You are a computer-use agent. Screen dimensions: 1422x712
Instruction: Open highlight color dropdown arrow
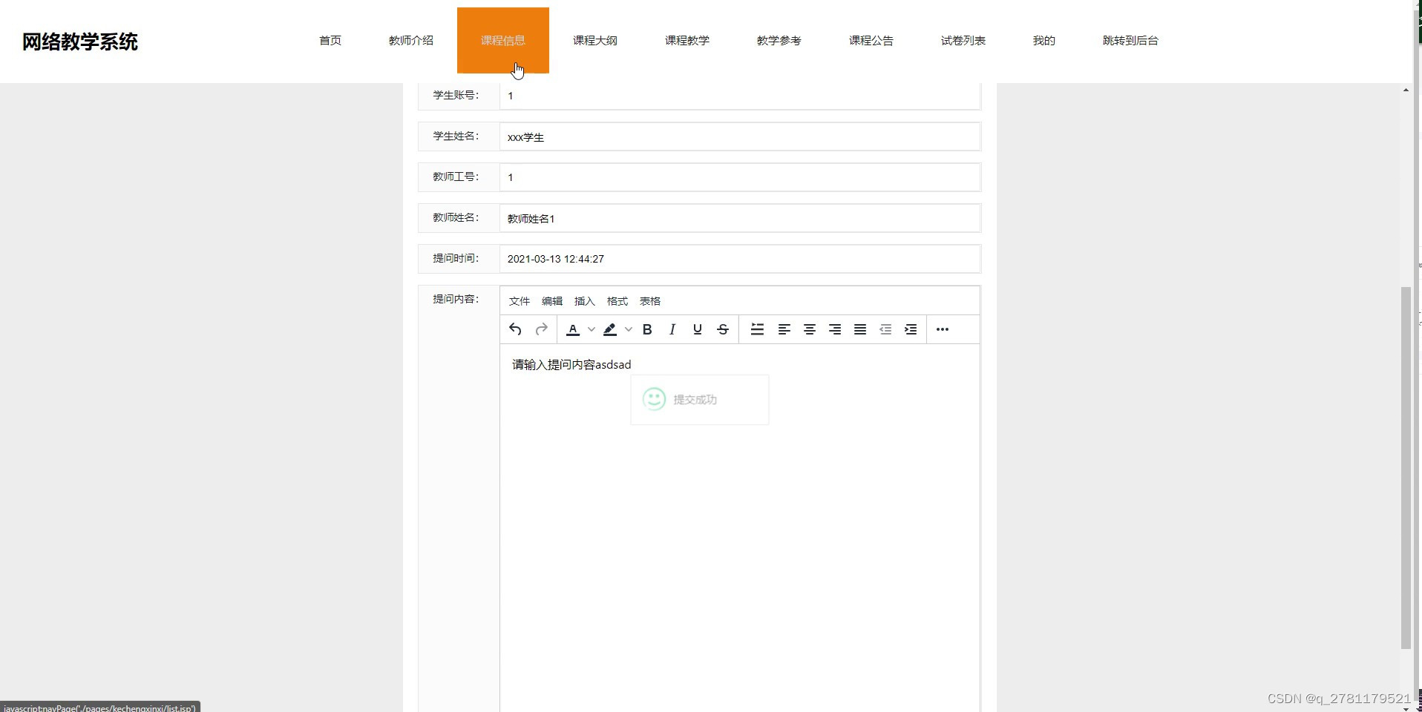[629, 329]
